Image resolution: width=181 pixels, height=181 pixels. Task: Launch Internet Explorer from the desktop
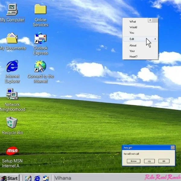point(12,66)
